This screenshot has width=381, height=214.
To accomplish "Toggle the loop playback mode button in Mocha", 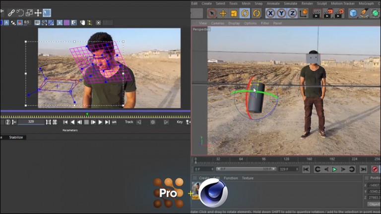I will (114, 122).
